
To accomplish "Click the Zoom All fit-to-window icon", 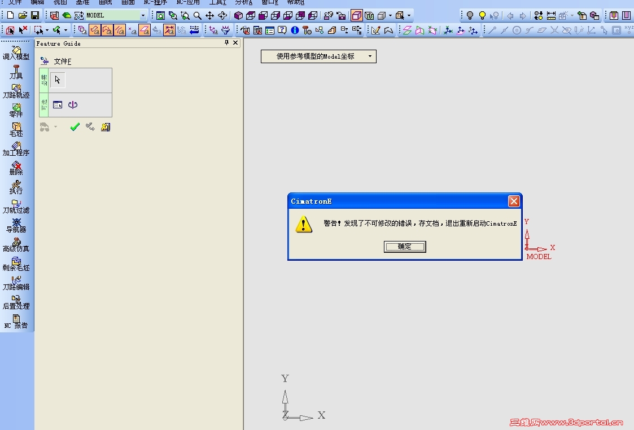I will pos(160,16).
